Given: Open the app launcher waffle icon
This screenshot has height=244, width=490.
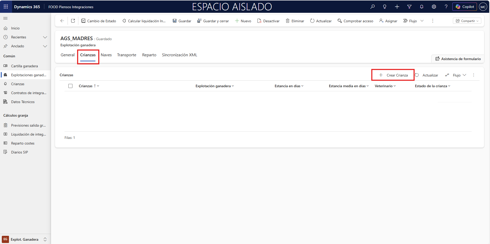Looking at the screenshot, I should click(x=6, y=7).
